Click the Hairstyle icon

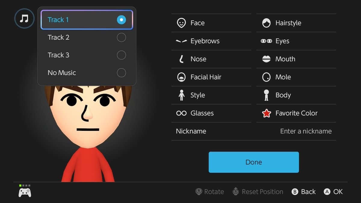pos(266,23)
